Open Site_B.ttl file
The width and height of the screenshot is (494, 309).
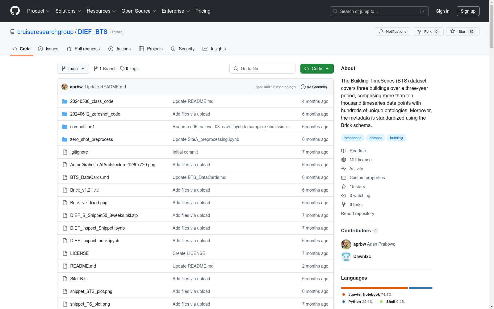pos(79,279)
